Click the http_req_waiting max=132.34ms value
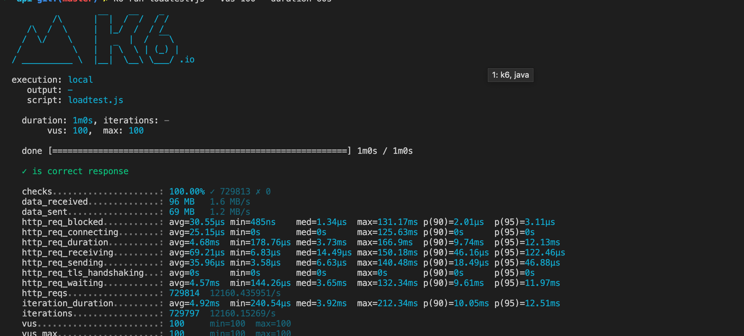The width and height of the screenshot is (744, 336). (387, 283)
